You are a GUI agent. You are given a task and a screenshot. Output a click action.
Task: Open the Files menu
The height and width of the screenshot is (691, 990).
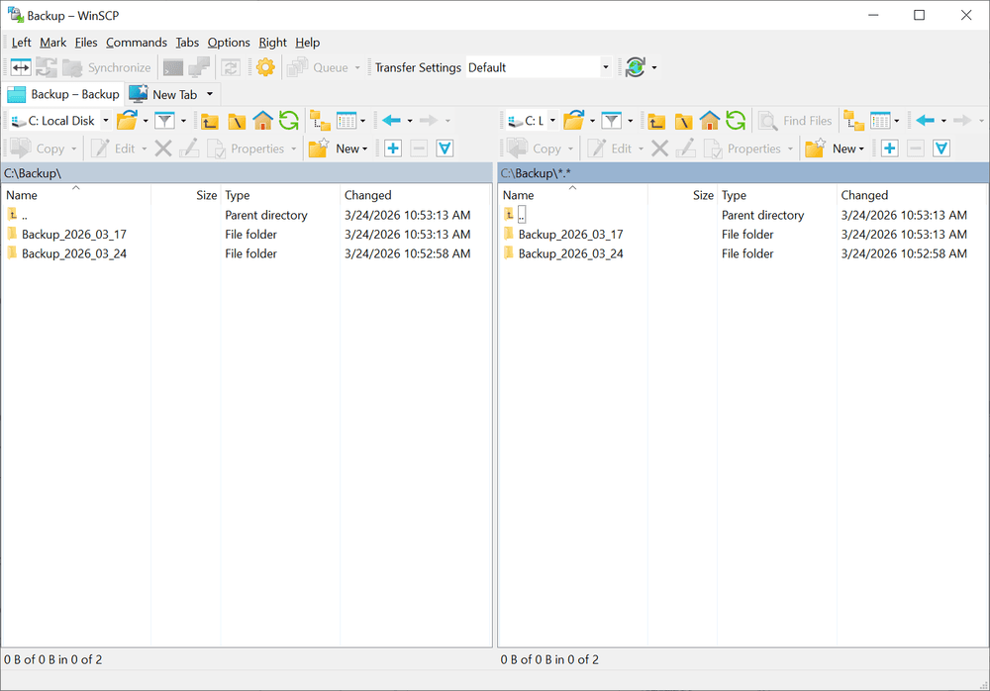(x=86, y=43)
